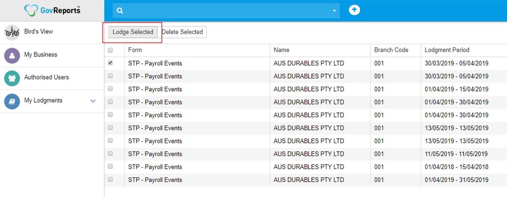Click the purple My Business icon
This screenshot has height=197, width=507.
[x=12, y=55]
